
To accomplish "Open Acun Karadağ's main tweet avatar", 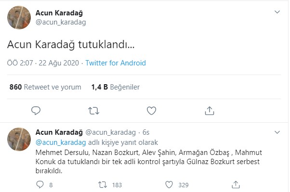I will 19,17.
